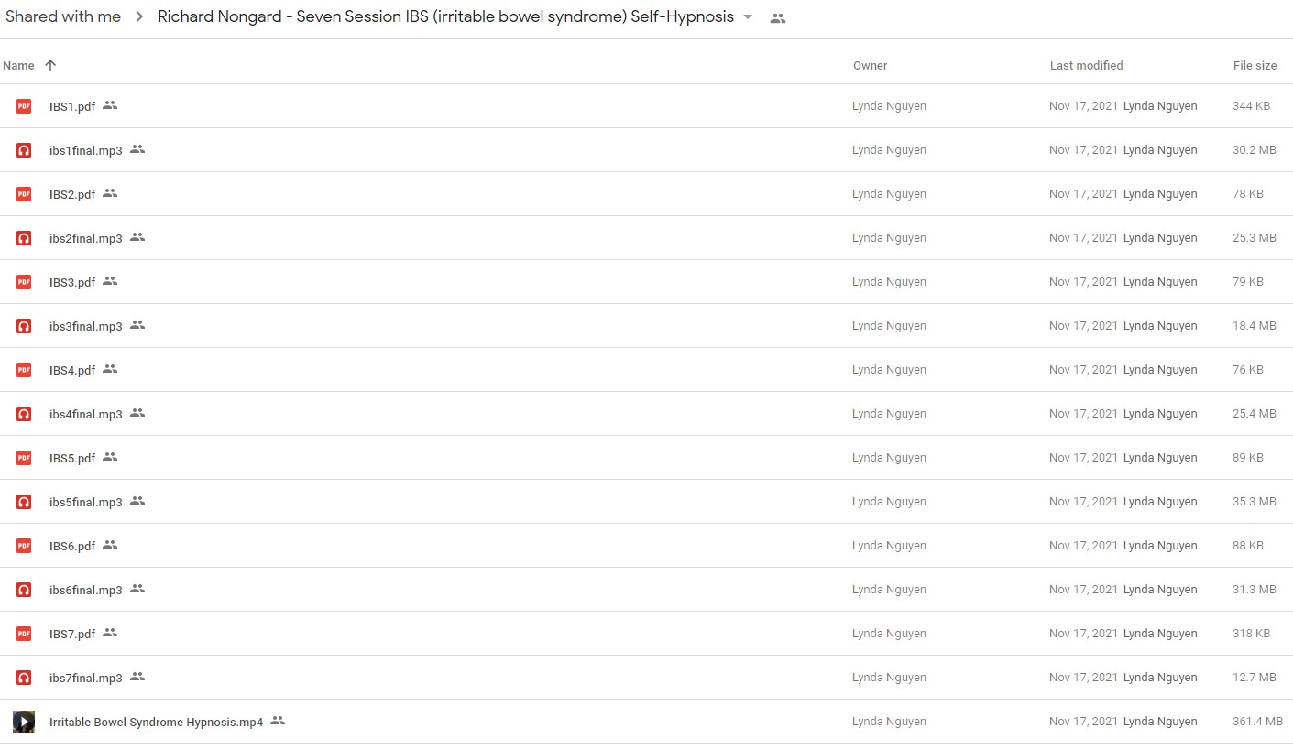Open folder name dropdown arrow in breadcrumb
Viewport: 1293px width, 750px height.
pos(748,17)
